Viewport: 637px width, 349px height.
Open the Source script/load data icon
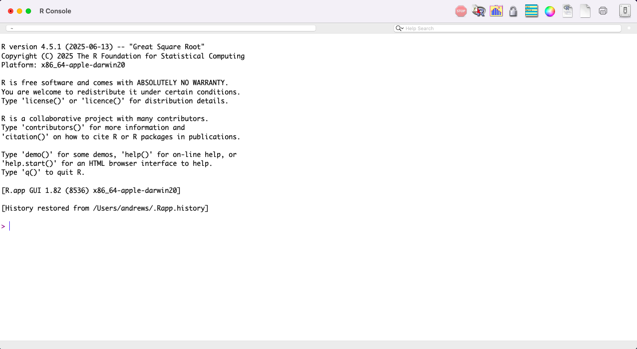coord(479,11)
